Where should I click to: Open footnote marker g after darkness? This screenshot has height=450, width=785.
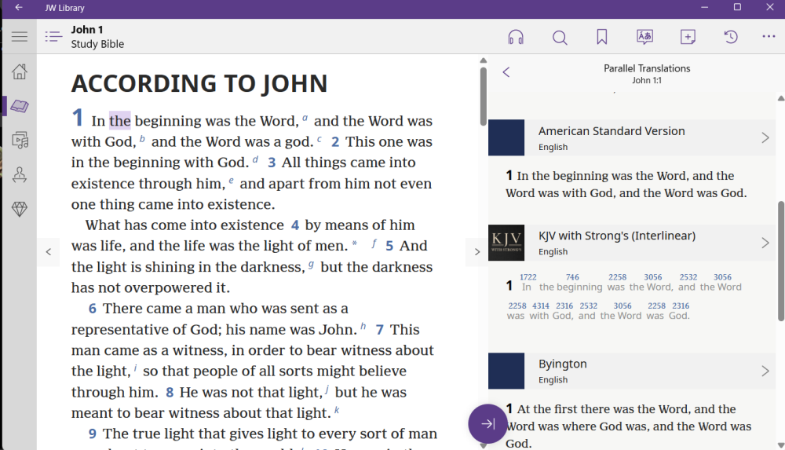[311, 264]
